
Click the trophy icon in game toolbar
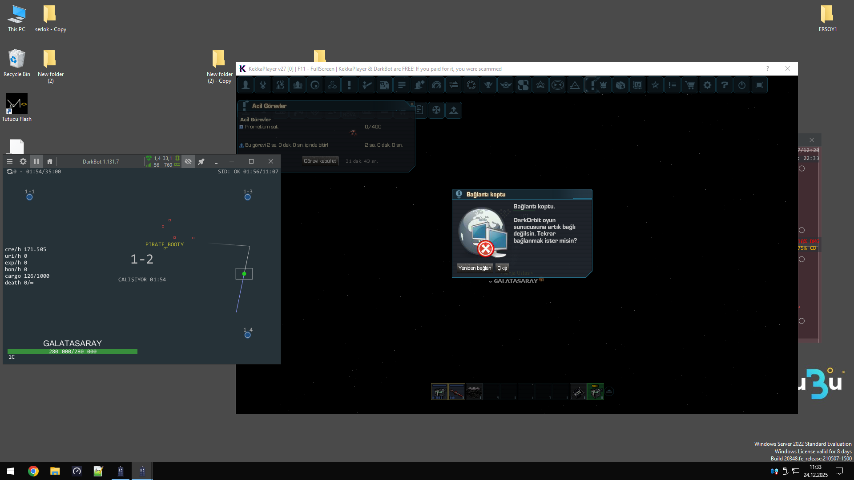pyautogui.click(x=488, y=85)
